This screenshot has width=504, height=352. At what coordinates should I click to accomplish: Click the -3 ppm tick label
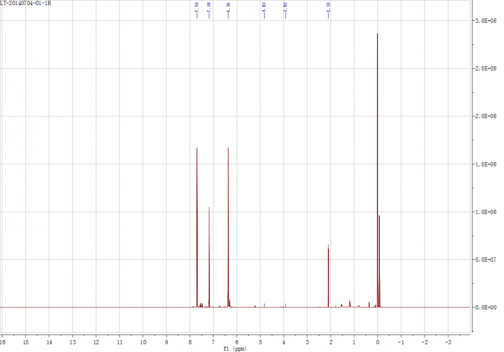coord(448,343)
